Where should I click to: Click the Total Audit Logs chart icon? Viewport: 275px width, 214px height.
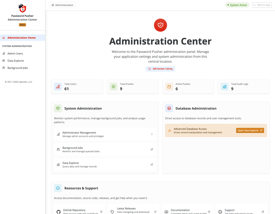224,87
